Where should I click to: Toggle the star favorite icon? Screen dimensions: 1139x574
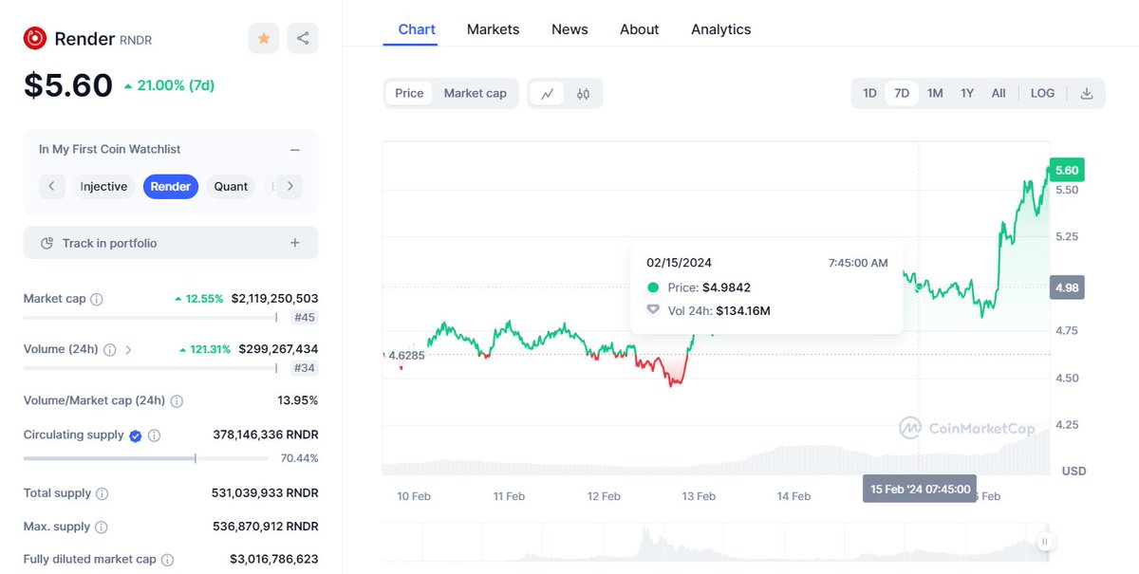[x=264, y=38]
